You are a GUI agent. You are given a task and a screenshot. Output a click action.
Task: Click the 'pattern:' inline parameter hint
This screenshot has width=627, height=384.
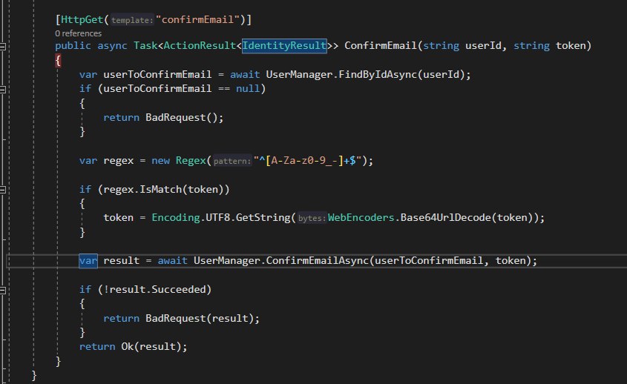[x=232, y=161]
